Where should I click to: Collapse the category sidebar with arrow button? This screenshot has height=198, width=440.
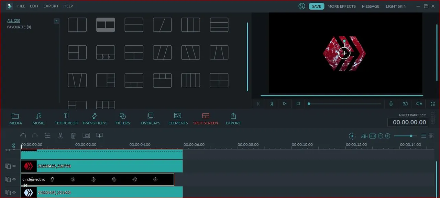tap(57, 21)
